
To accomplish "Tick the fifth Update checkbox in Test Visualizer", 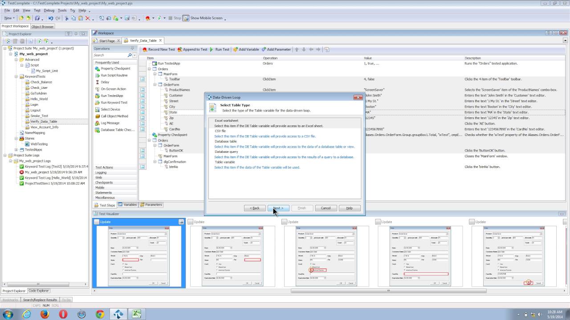I will 472,222.
